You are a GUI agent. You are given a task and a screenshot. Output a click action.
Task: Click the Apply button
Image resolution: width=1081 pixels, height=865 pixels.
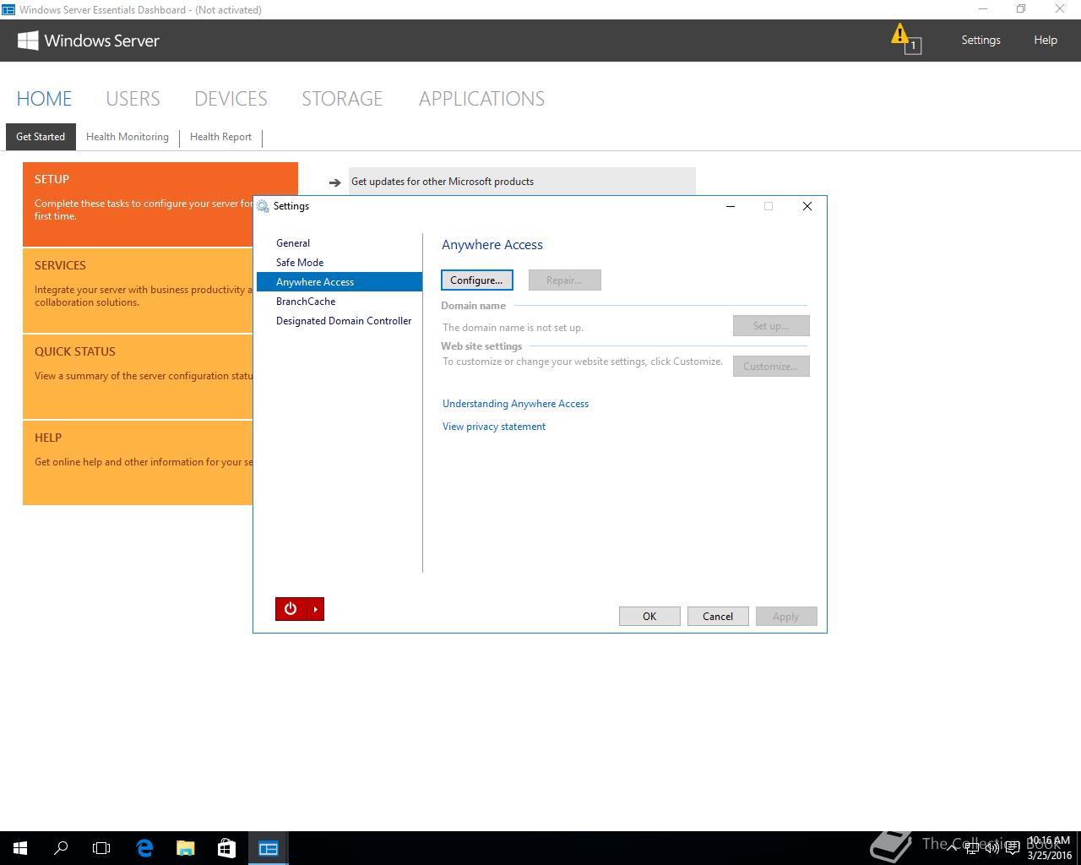coord(786,617)
